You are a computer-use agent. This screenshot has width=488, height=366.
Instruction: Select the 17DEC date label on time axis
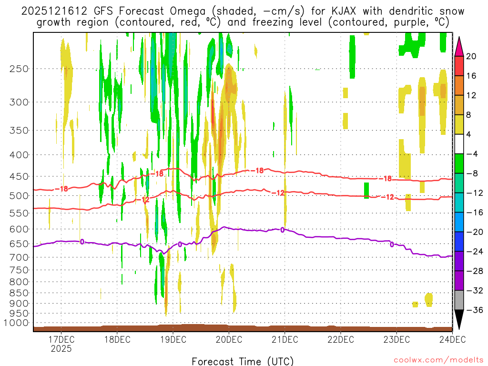pos(61,339)
